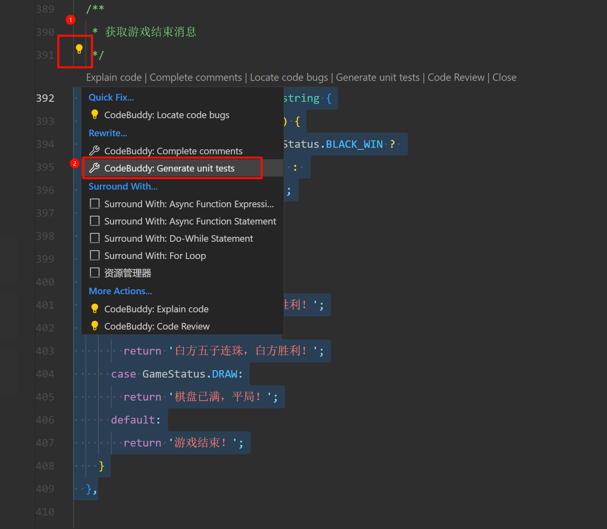Click lightbulb icon beside Explain code
The image size is (607, 529).
click(x=94, y=309)
